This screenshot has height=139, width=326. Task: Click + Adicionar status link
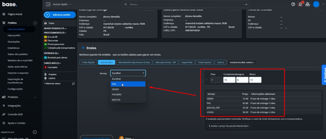point(52,84)
